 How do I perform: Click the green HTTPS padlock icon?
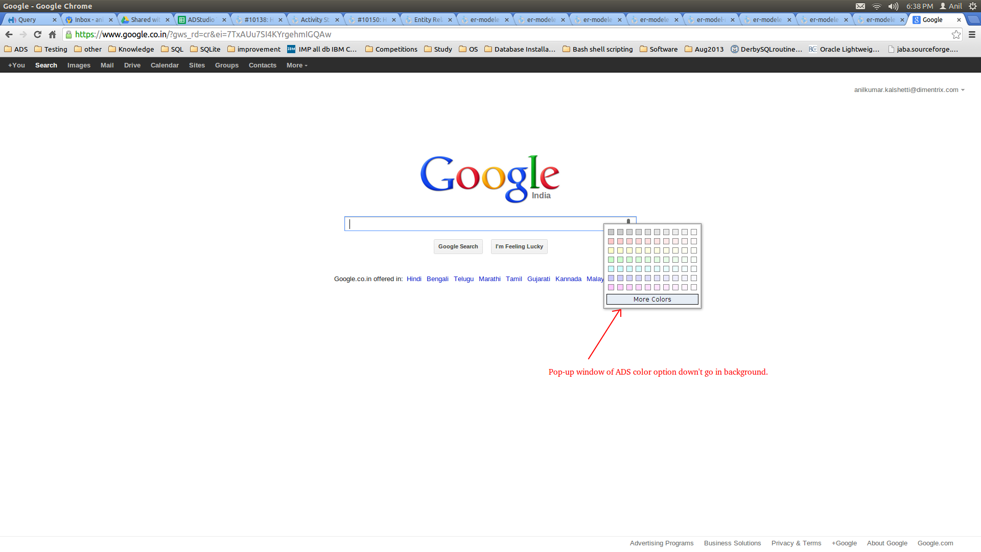click(x=68, y=34)
